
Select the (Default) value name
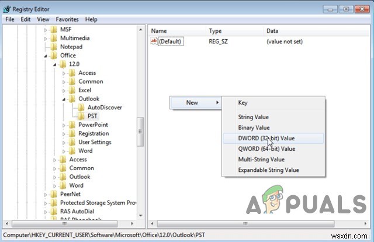[x=171, y=42]
